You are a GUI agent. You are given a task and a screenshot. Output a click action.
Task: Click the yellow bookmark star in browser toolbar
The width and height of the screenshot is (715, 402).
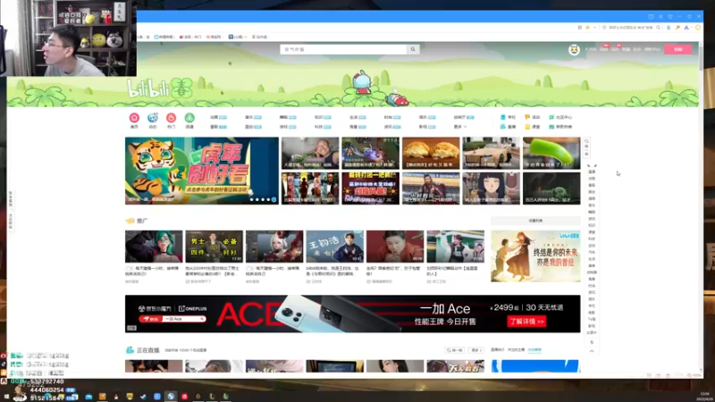(x=588, y=28)
